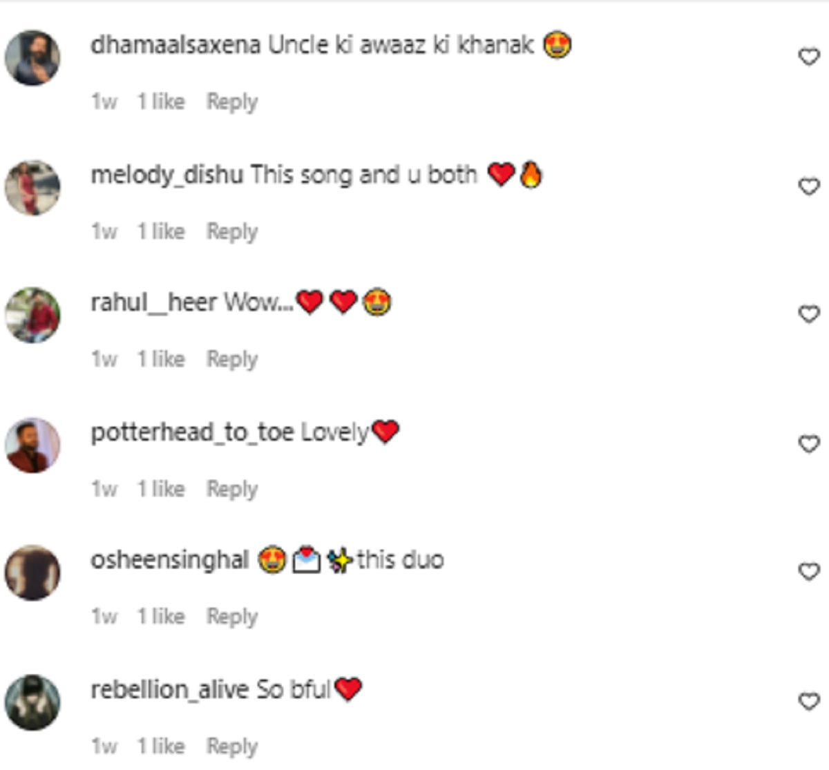829x770 pixels.
Task: Reply to melody_dishu's comment
Action: pos(232,232)
